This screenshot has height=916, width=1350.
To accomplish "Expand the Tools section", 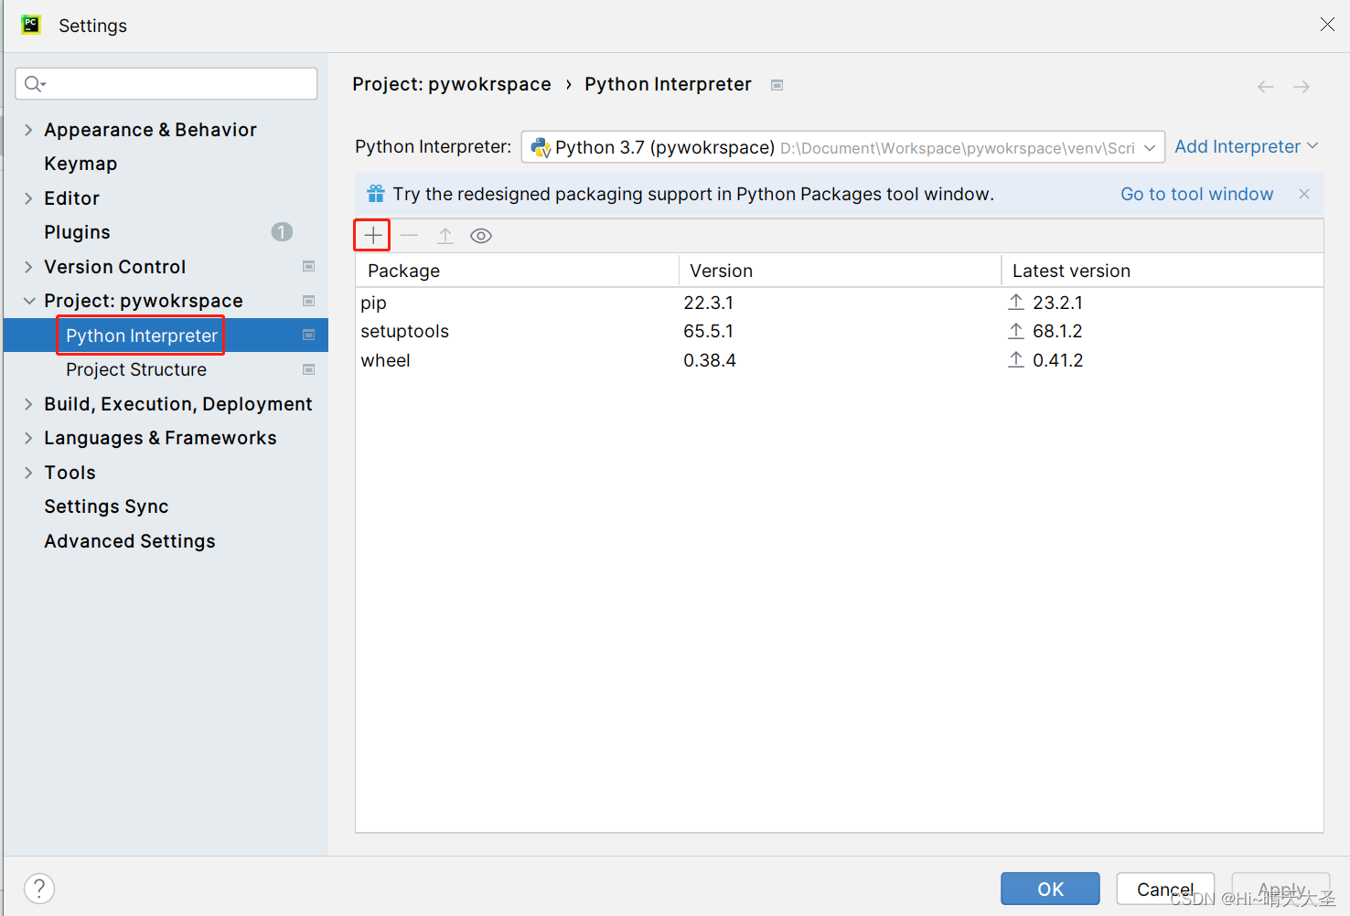I will (x=28, y=473).
